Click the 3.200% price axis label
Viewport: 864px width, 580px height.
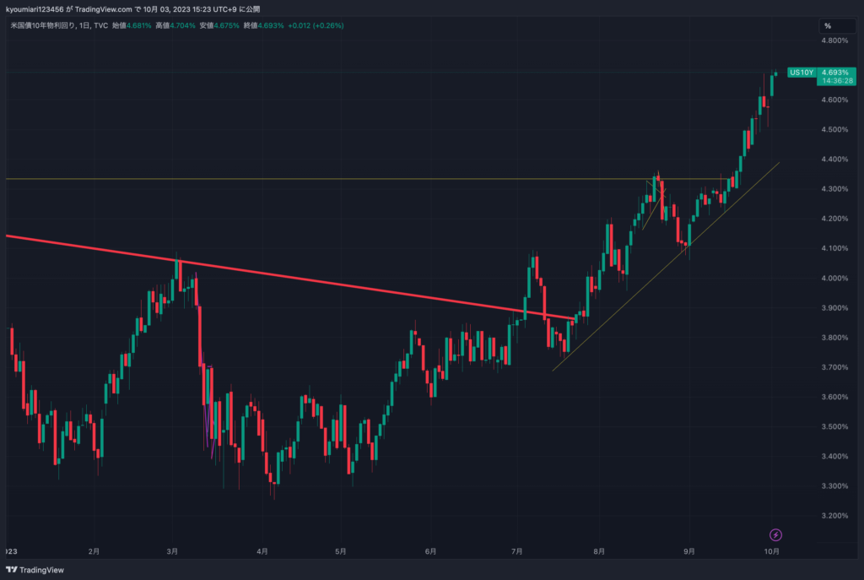point(834,516)
